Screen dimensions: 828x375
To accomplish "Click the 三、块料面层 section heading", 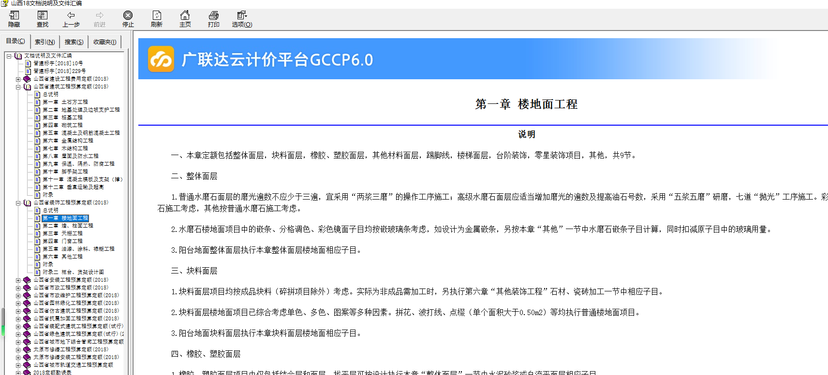I will pyautogui.click(x=194, y=271).
